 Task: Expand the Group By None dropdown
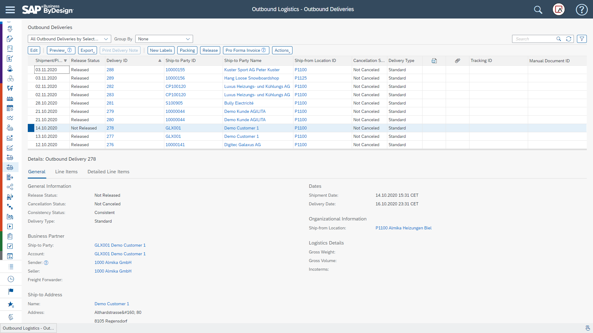[164, 39]
